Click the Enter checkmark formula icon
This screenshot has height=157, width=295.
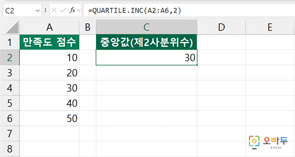pyautogui.click(x=63, y=10)
